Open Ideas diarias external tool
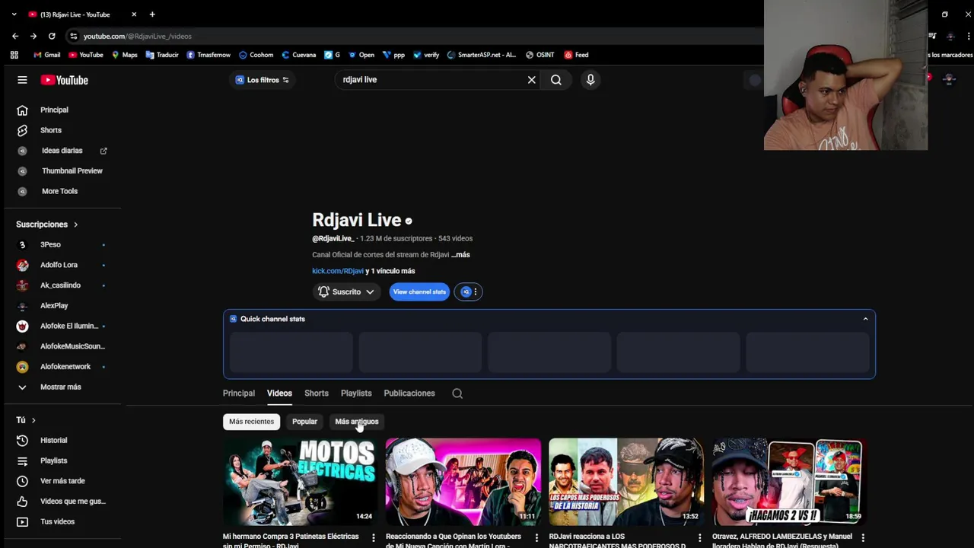This screenshot has height=548, width=974. 63,151
